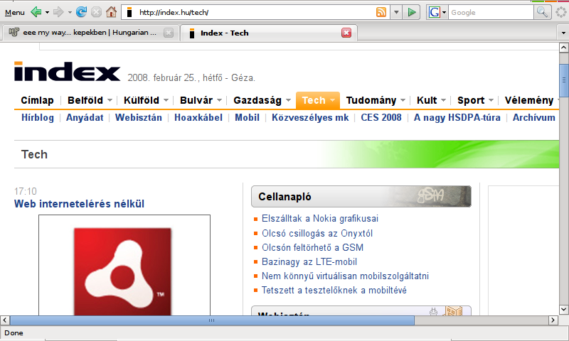The image size is (569, 341).
Task: Click the activity throbber icon
Action: [x=561, y=12]
